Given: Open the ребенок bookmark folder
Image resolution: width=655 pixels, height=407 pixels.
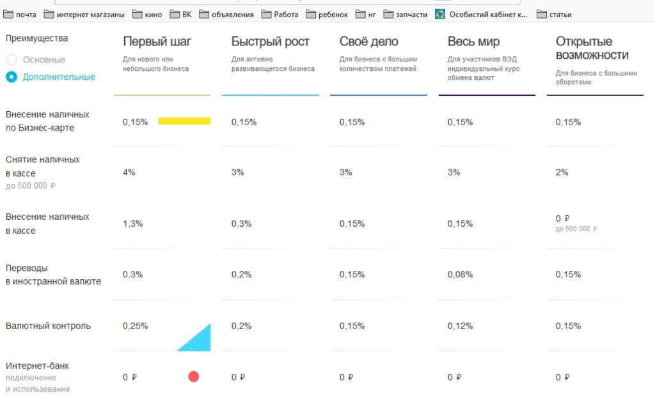Looking at the screenshot, I should coord(327,15).
